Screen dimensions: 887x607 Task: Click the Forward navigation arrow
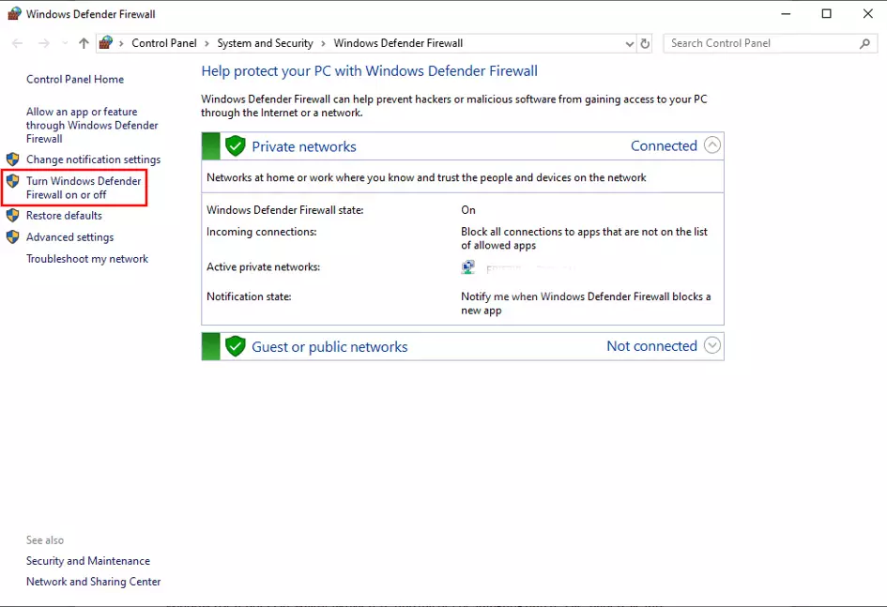43,43
